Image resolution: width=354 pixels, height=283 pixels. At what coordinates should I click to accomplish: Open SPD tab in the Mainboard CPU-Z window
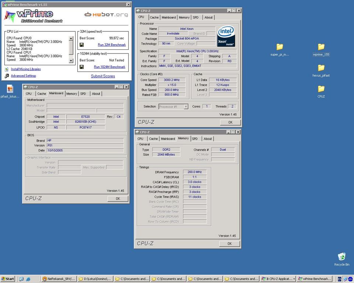[x=83, y=94]
